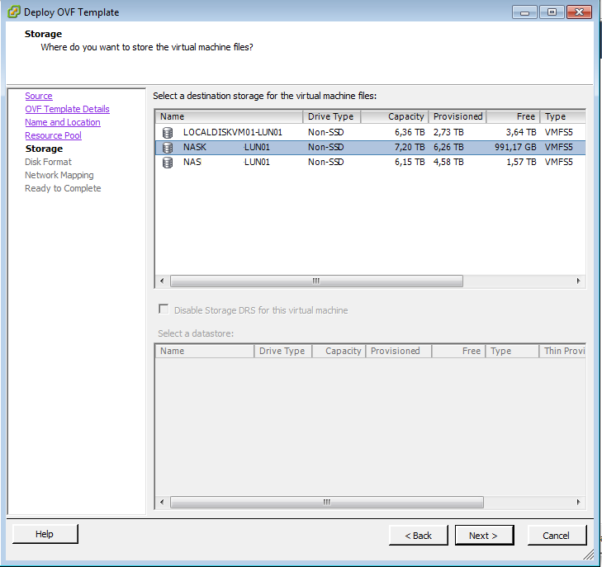Open the Source step link
602x567 pixels.
(x=39, y=96)
